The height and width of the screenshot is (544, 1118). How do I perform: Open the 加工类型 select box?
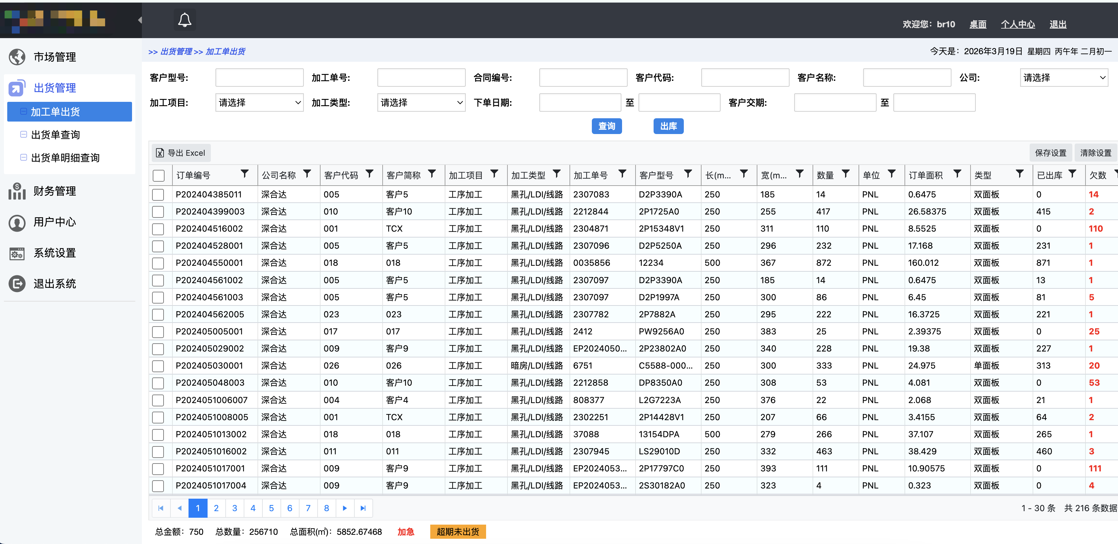(x=421, y=103)
